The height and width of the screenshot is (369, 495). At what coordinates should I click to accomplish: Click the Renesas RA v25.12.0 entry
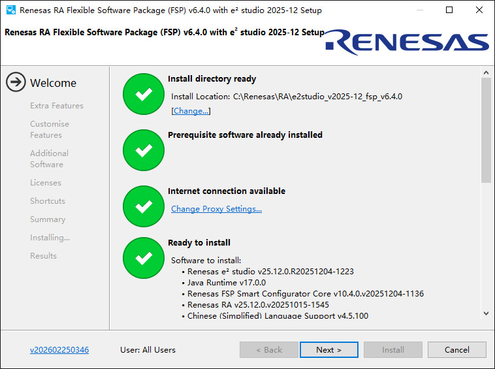(258, 304)
